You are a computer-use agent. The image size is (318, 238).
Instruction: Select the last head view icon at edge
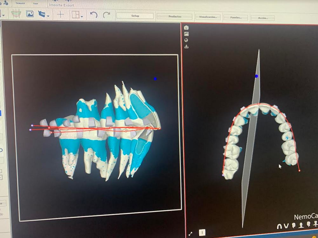(x=315, y=223)
